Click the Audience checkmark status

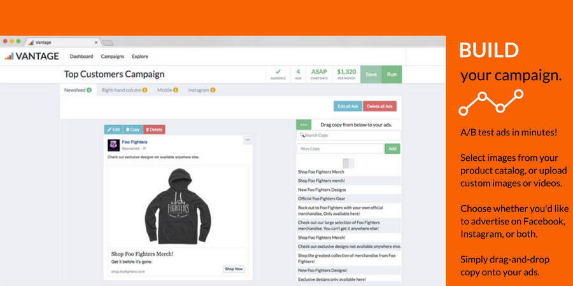[278, 74]
